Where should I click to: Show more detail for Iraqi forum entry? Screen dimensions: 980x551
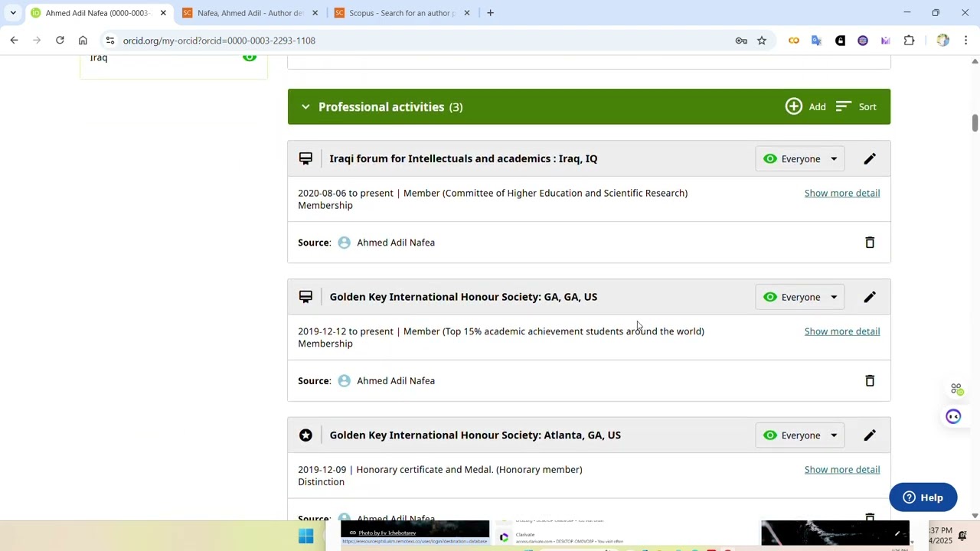(842, 193)
